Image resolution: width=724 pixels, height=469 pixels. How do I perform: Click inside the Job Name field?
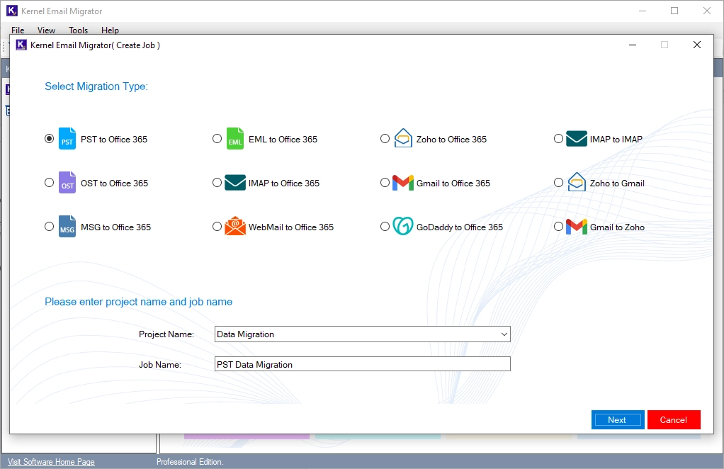click(363, 364)
